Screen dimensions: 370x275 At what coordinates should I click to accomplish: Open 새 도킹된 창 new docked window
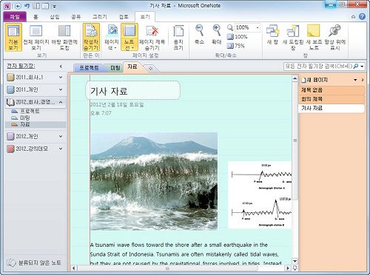click(293, 38)
